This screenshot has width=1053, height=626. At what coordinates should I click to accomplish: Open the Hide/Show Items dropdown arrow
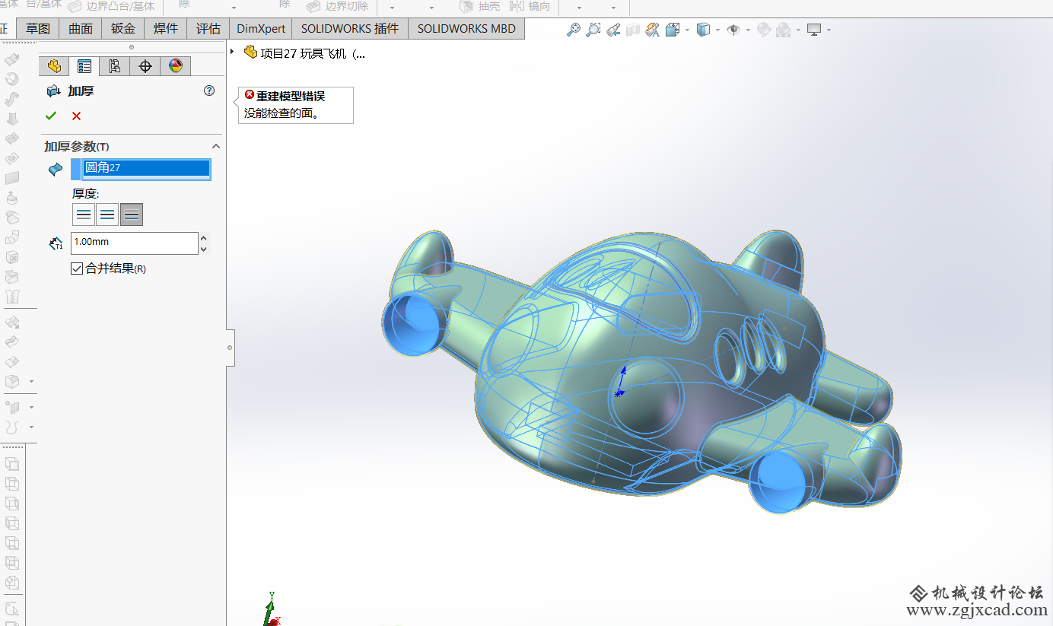pyautogui.click(x=748, y=30)
